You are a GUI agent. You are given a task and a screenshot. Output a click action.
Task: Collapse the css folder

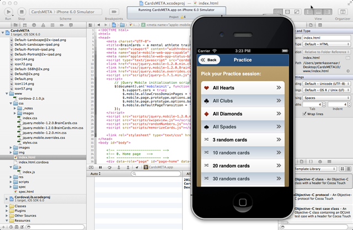click(11, 103)
